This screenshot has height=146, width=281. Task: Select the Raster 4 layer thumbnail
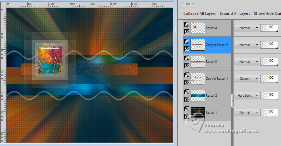pyautogui.click(x=197, y=28)
